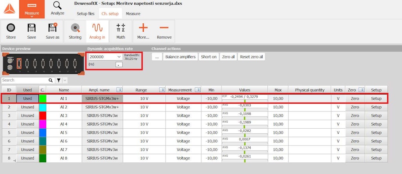
Task: Pick the blue color swatch of AI 5
Action: point(42,133)
